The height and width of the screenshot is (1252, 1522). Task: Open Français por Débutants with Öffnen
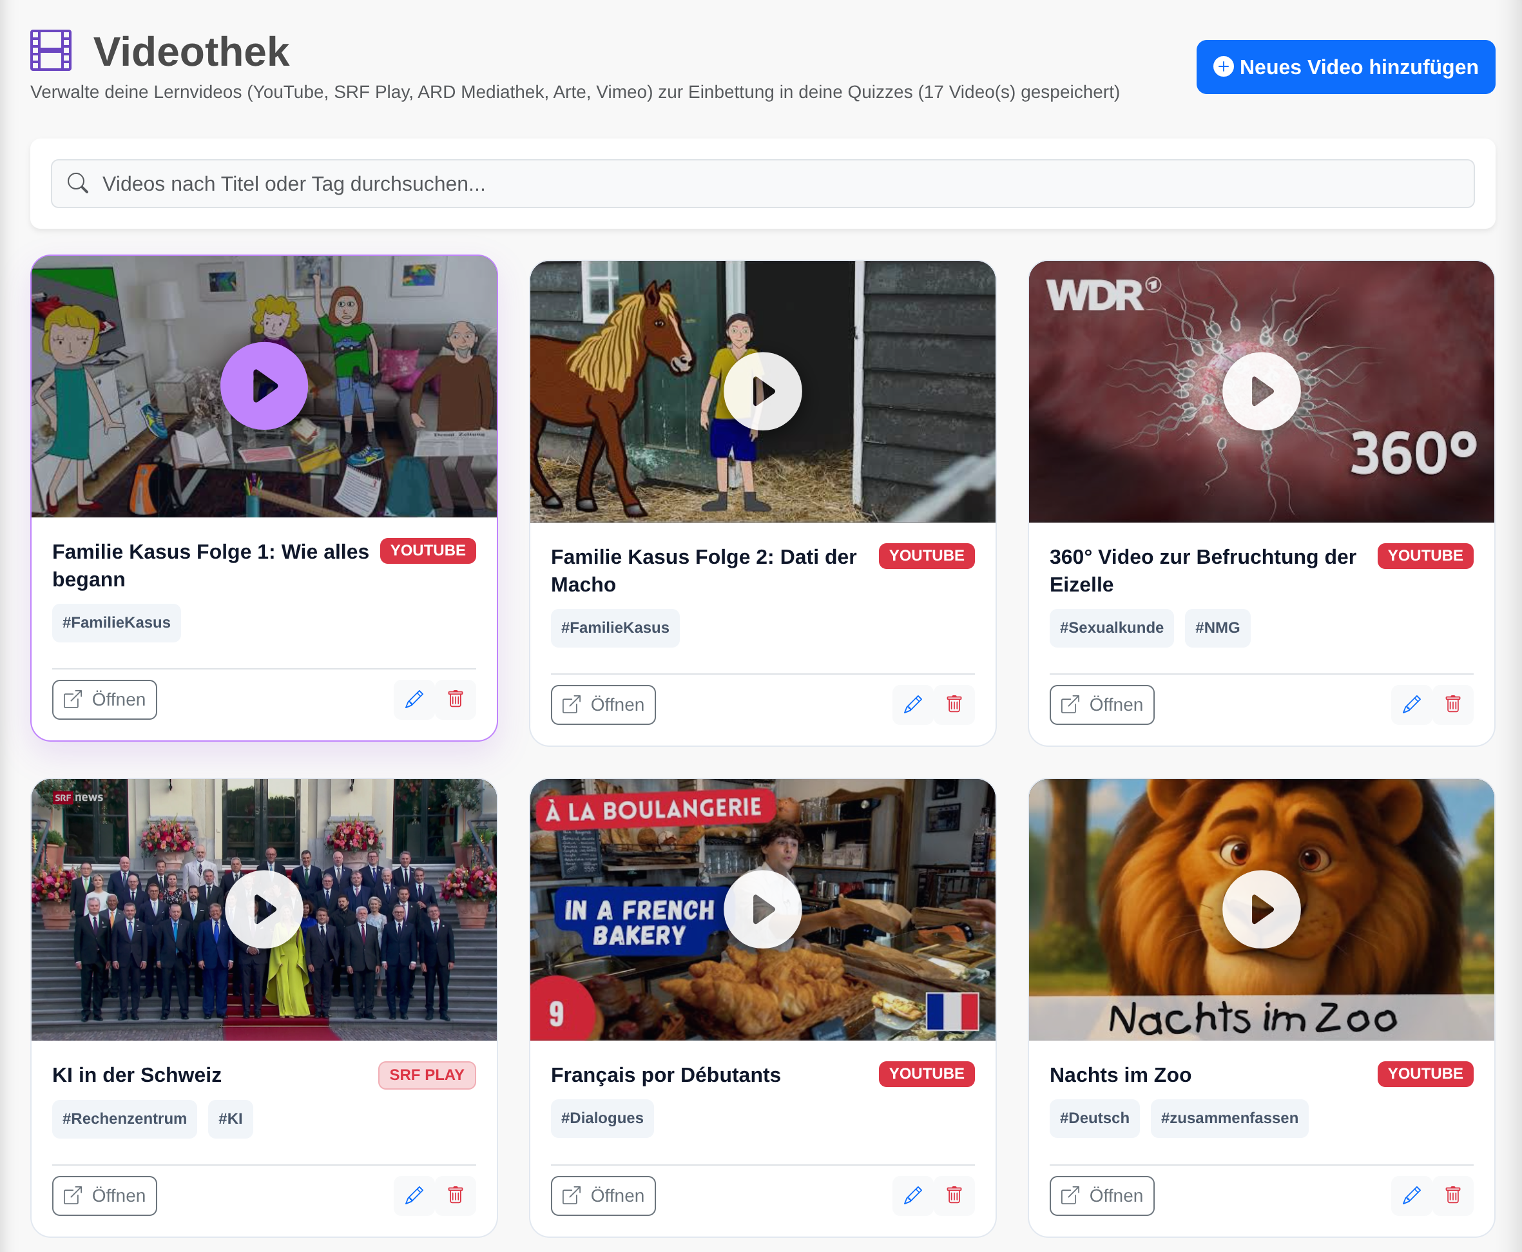click(603, 1196)
